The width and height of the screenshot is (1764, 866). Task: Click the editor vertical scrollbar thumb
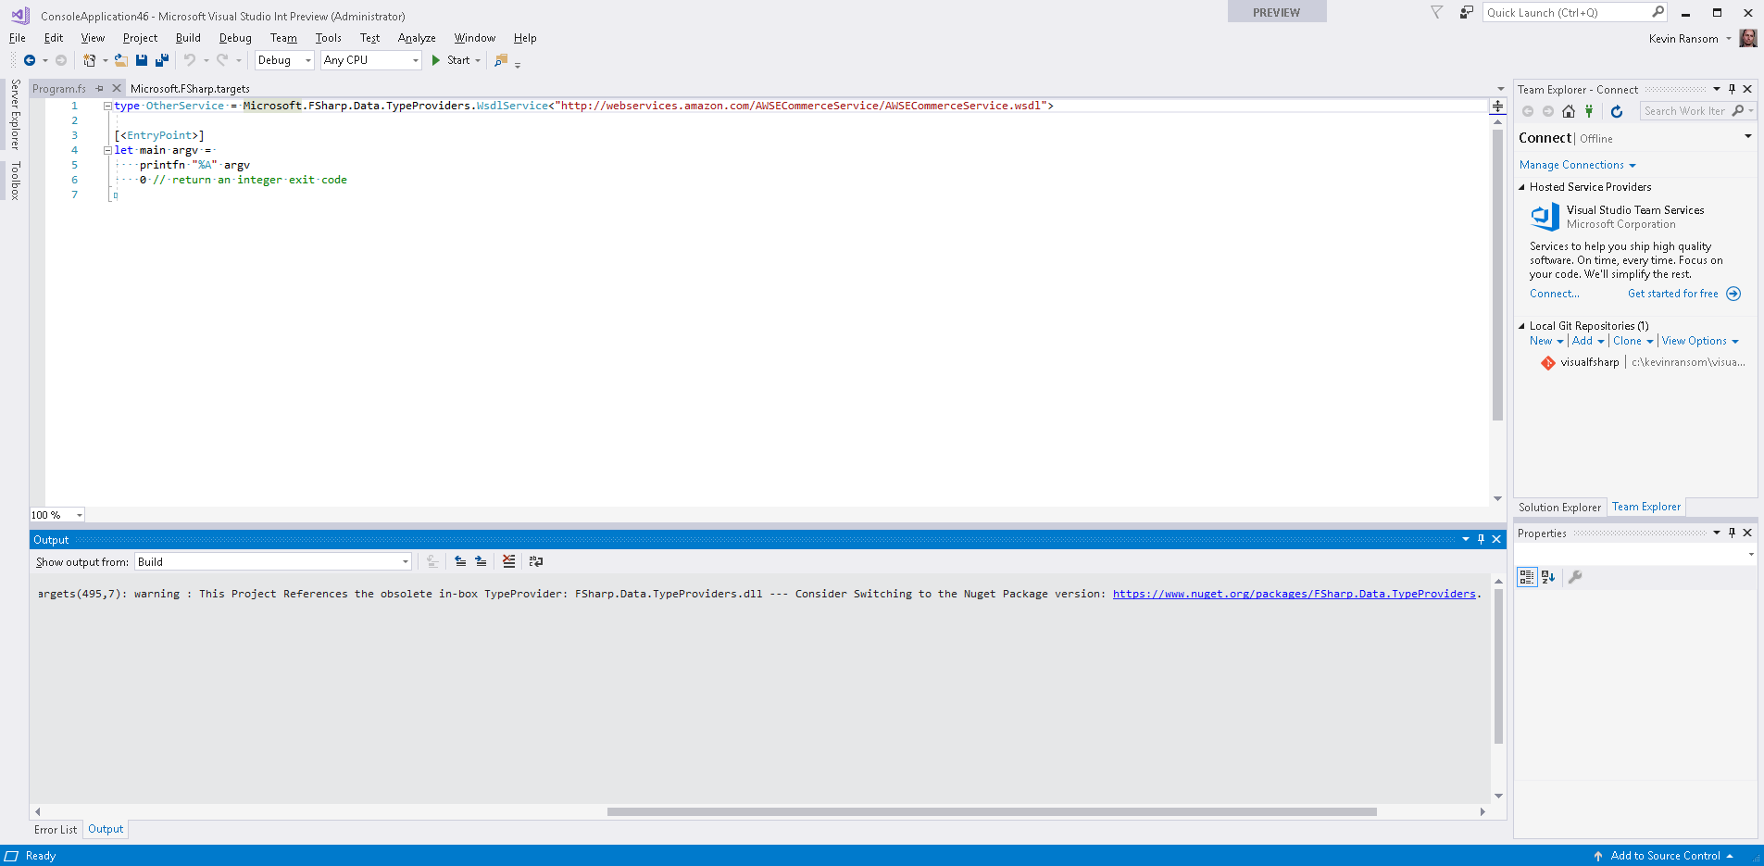(1497, 273)
